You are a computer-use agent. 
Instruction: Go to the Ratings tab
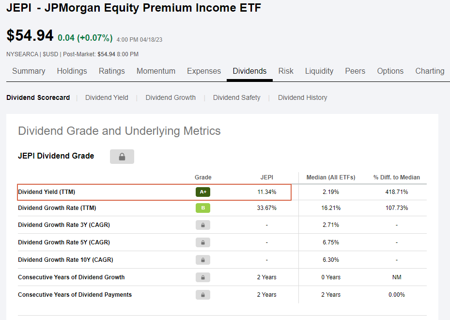[x=111, y=71]
